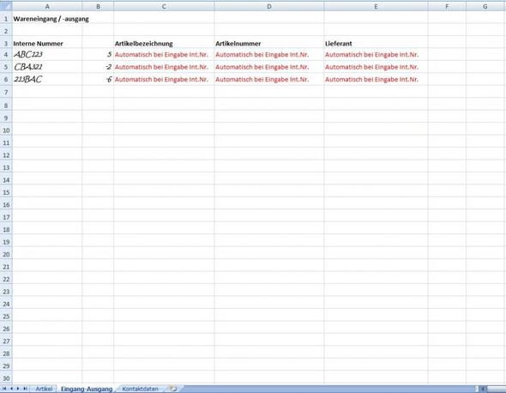Click row 5 Artikelnummer 'Automatisch bei Eingabe' cell
Image resolution: width=506 pixels, height=393 pixels.
(x=269, y=67)
